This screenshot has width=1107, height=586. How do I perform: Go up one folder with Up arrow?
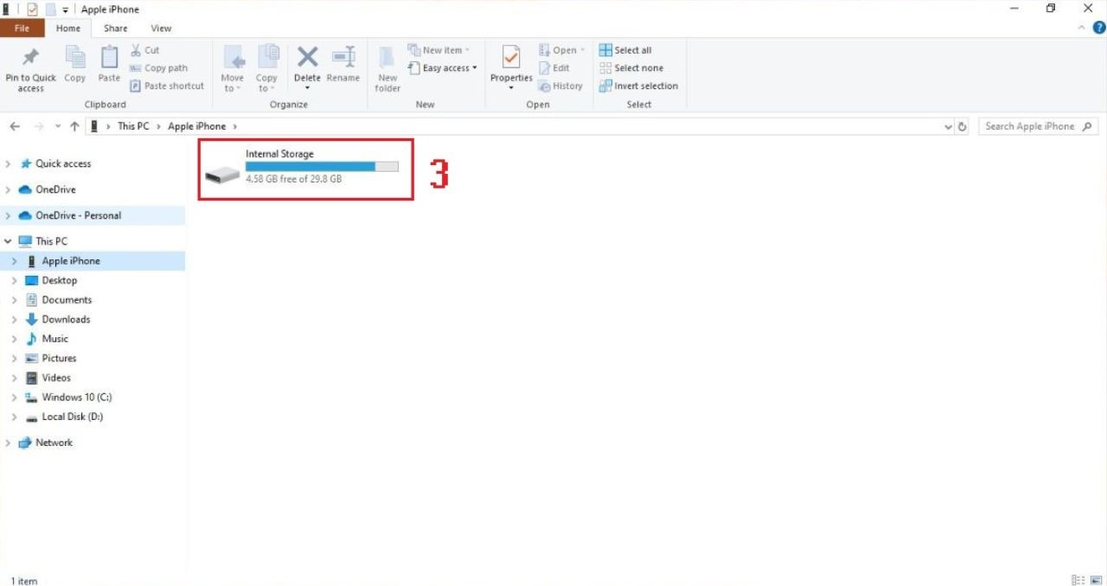(75, 126)
